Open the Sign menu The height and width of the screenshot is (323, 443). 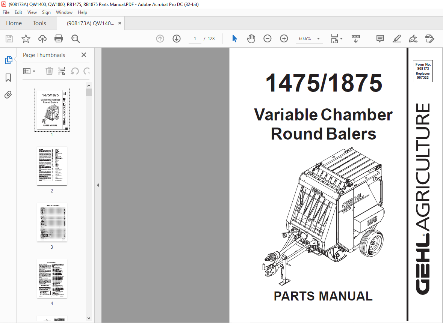coord(46,12)
